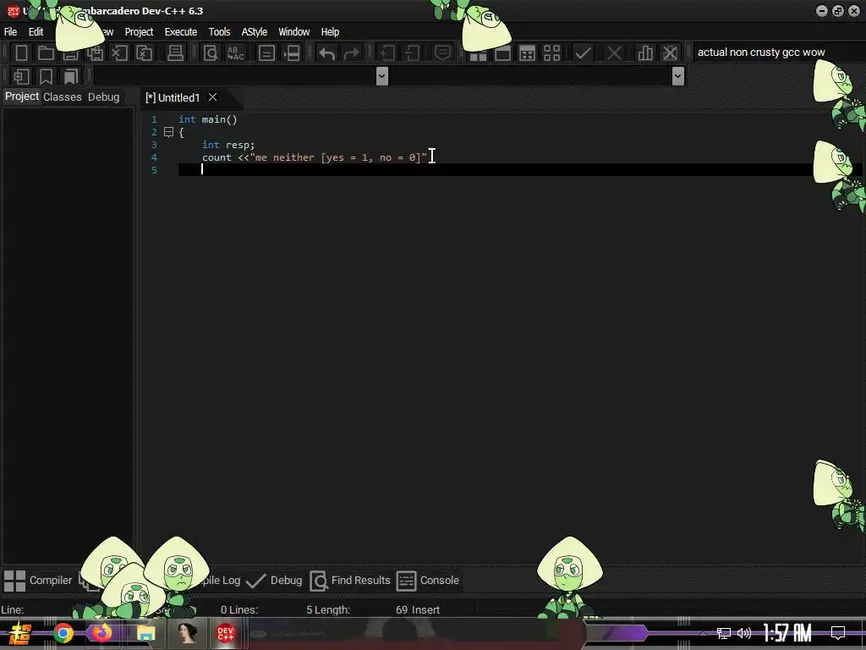The image size is (866, 650).
Task: Open the Execute menu
Action: pyautogui.click(x=181, y=31)
